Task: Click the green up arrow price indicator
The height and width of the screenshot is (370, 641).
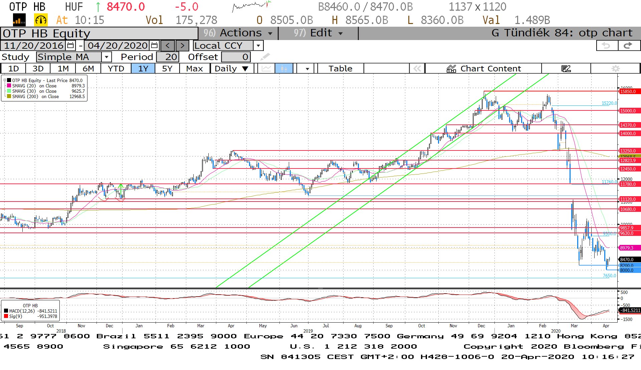Action: pos(98,7)
